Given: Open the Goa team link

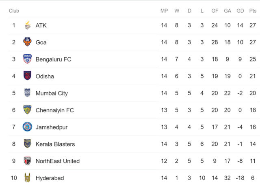Looking at the screenshot, I should 41,42.
